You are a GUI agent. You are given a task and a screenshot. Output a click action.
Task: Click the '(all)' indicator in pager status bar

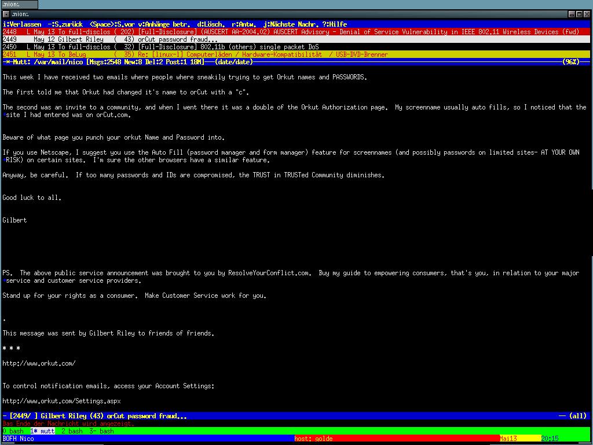(x=577, y=416)
